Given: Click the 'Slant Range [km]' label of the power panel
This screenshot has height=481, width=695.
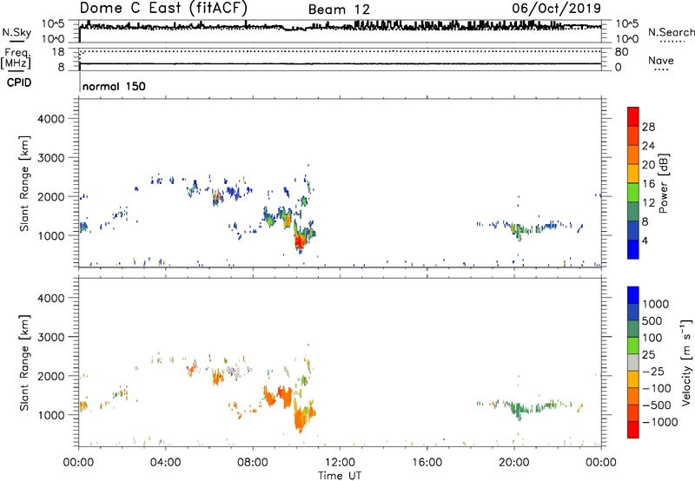Looking at the screenshot, I should pyautogui.click(x=24, y=183).
